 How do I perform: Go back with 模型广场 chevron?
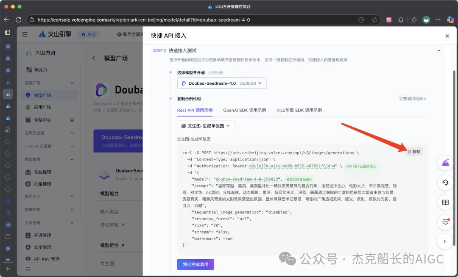coord(93,58)
